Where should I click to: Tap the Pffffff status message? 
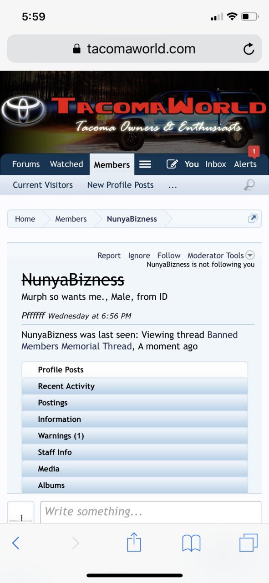pyautogui.click(x=33, y=315)
